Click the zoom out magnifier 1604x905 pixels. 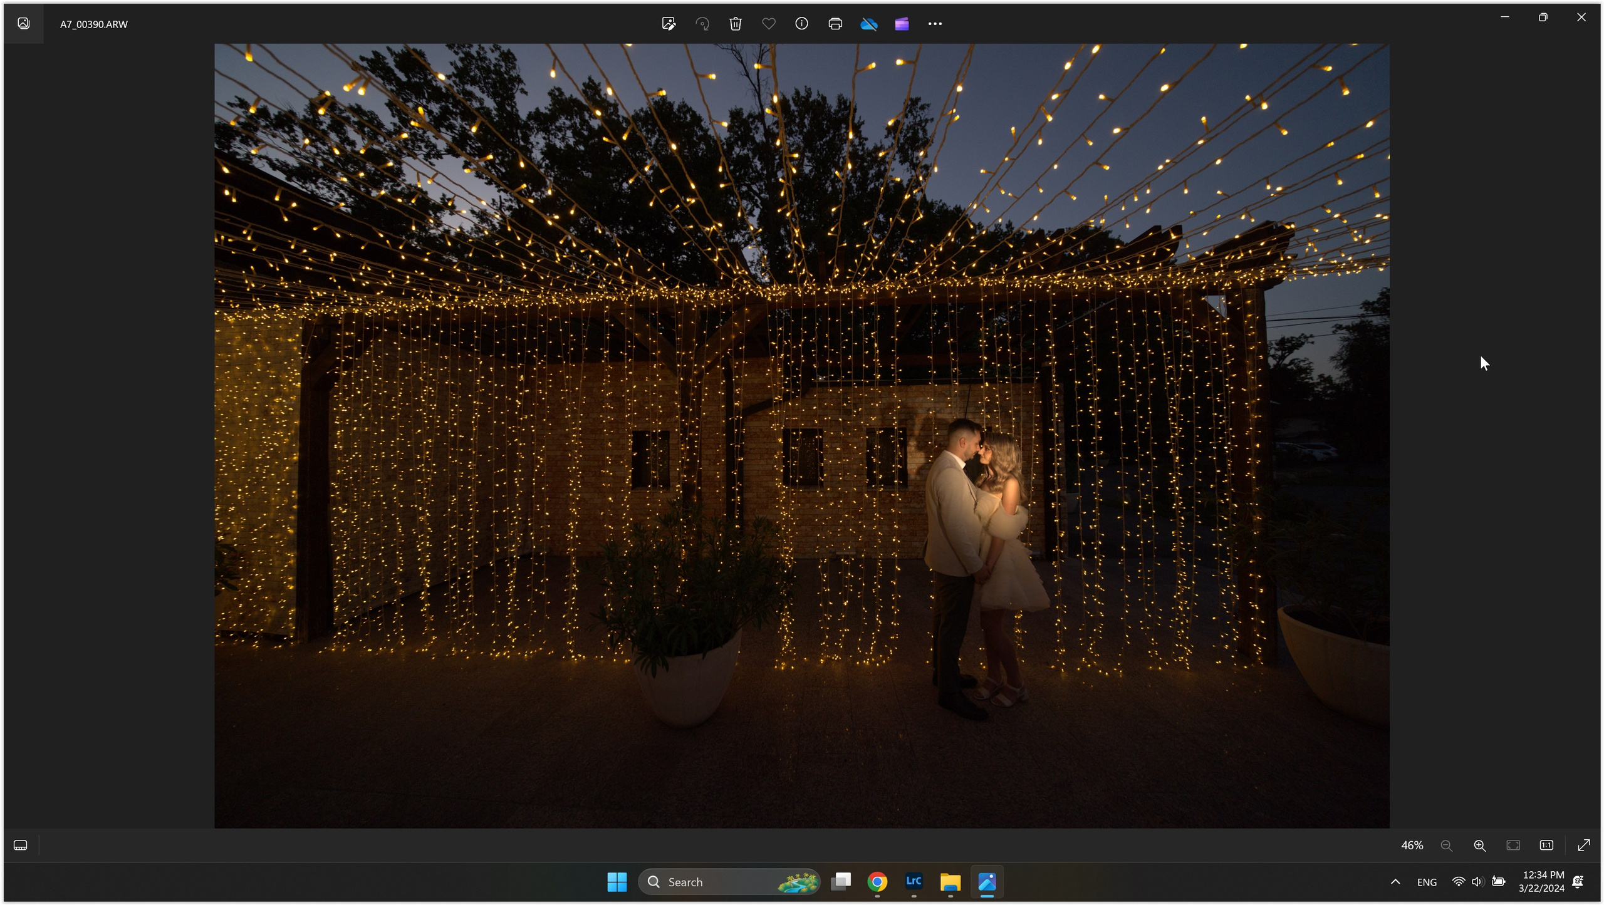(1446, 846)
